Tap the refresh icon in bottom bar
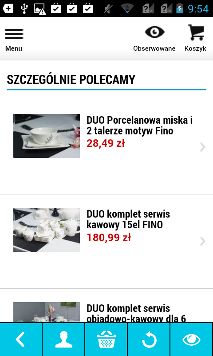 149,339
